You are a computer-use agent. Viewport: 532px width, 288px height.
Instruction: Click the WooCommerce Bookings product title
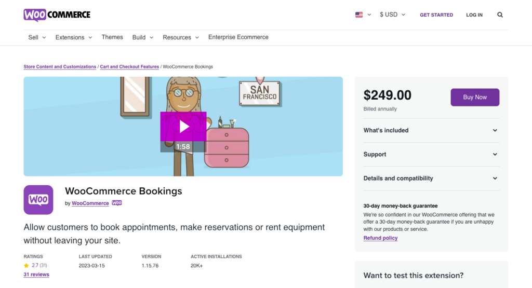(x=124, y=191)
